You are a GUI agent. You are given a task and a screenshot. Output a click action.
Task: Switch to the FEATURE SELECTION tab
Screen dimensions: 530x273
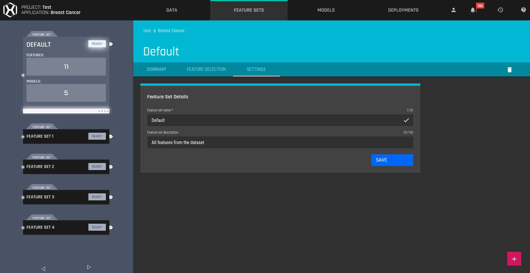(206, 69)
